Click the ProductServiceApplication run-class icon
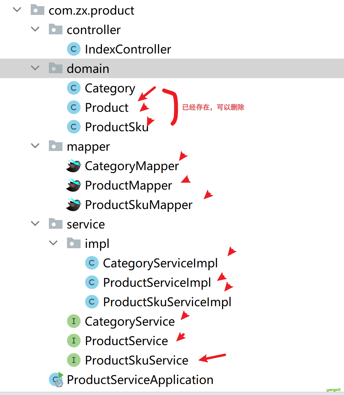The height and width of the screenshot is (395, 344). [56, 379]
